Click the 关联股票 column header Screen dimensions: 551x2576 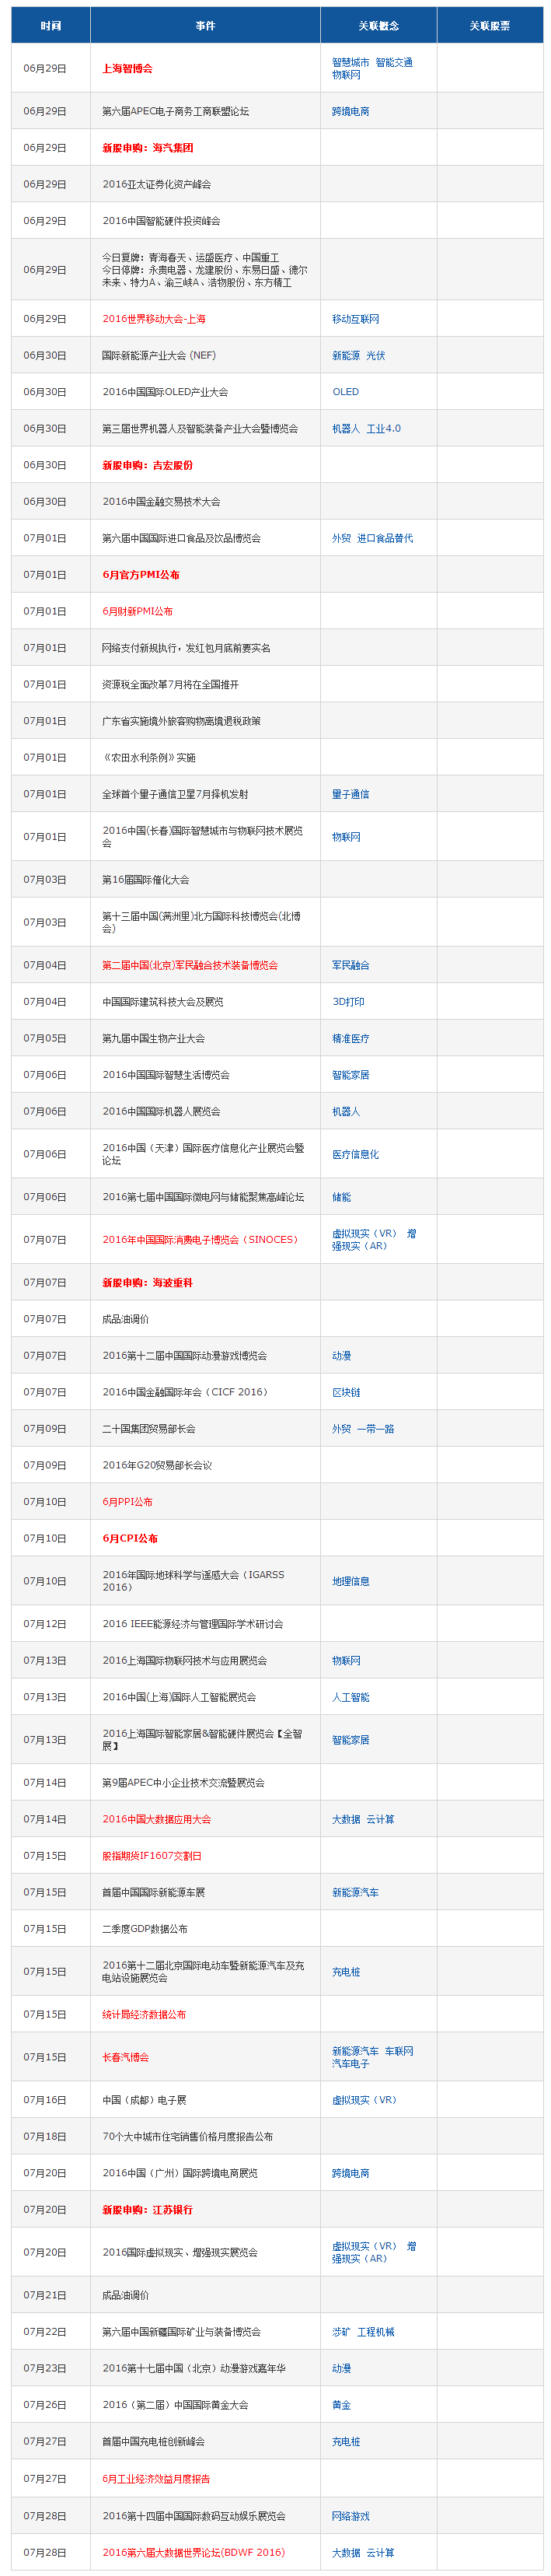(490, 26)
